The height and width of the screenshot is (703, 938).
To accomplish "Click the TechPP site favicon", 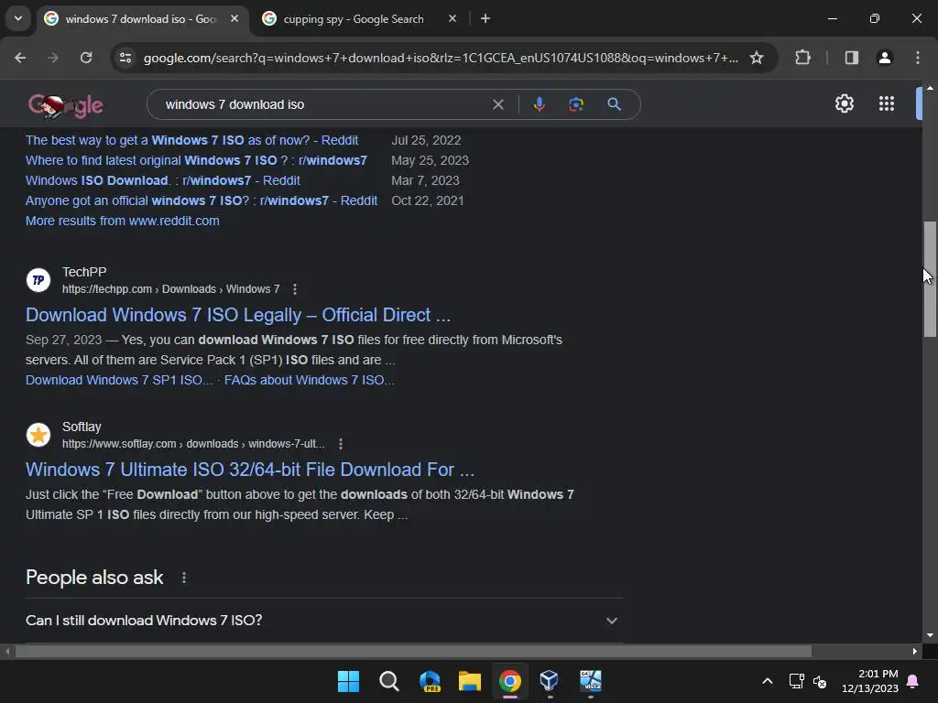I will (38, 280).
